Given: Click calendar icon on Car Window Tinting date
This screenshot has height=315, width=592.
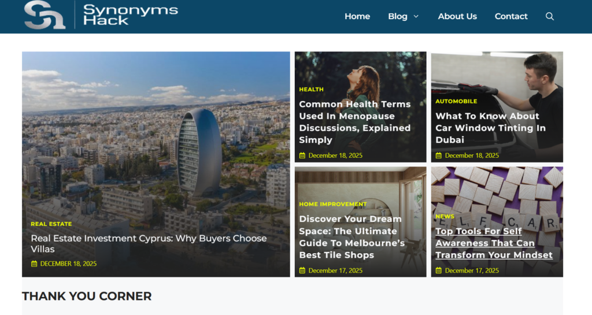Looking at the screenshot, I should (438, 155).
